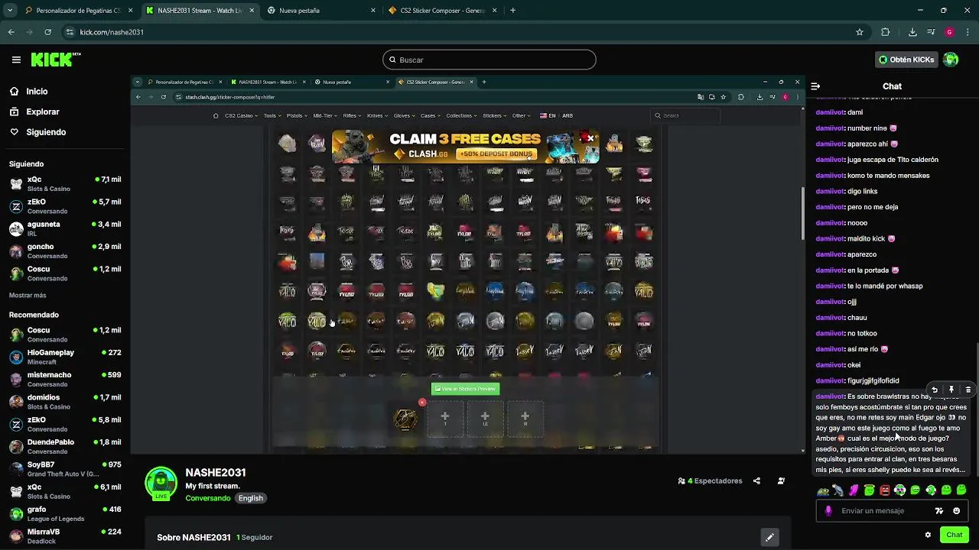Open Knives dropdown in streamed site
Image resolution: width=979 pixels, height=550 pixels.
point(377,115)
